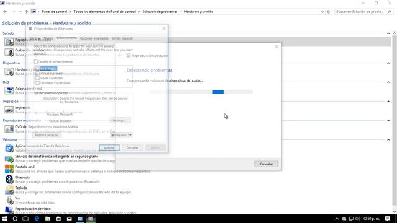
Task: Click the volume speaker icon in system tray
Action: 358,219
